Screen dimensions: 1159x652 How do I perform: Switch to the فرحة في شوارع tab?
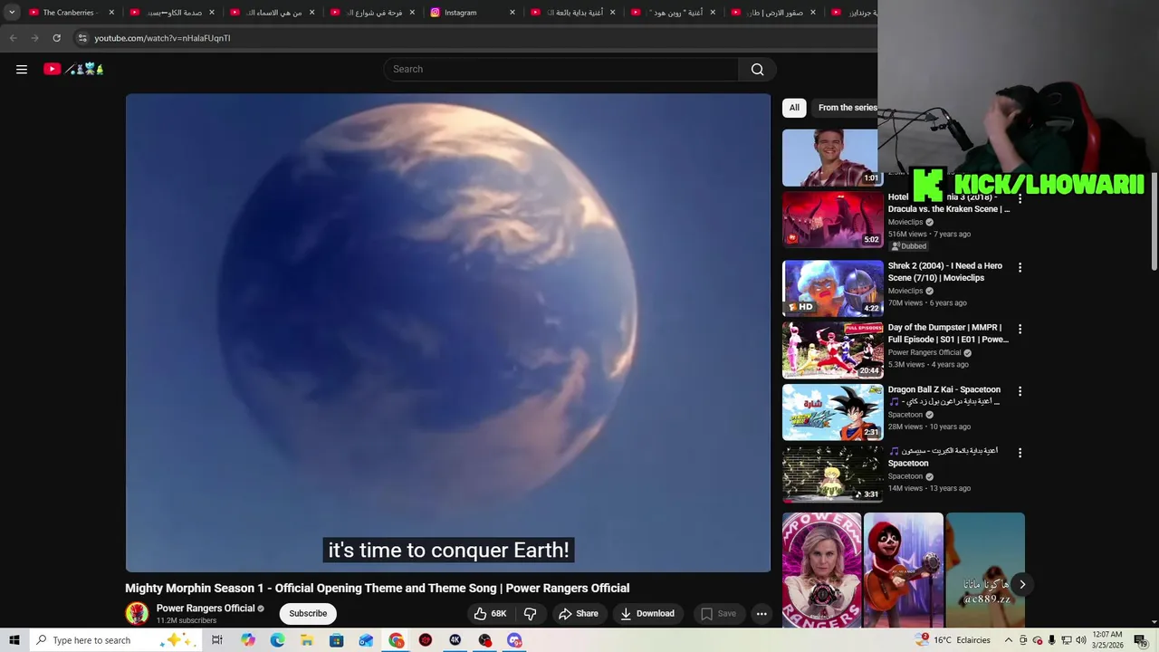tap(371, 13)
